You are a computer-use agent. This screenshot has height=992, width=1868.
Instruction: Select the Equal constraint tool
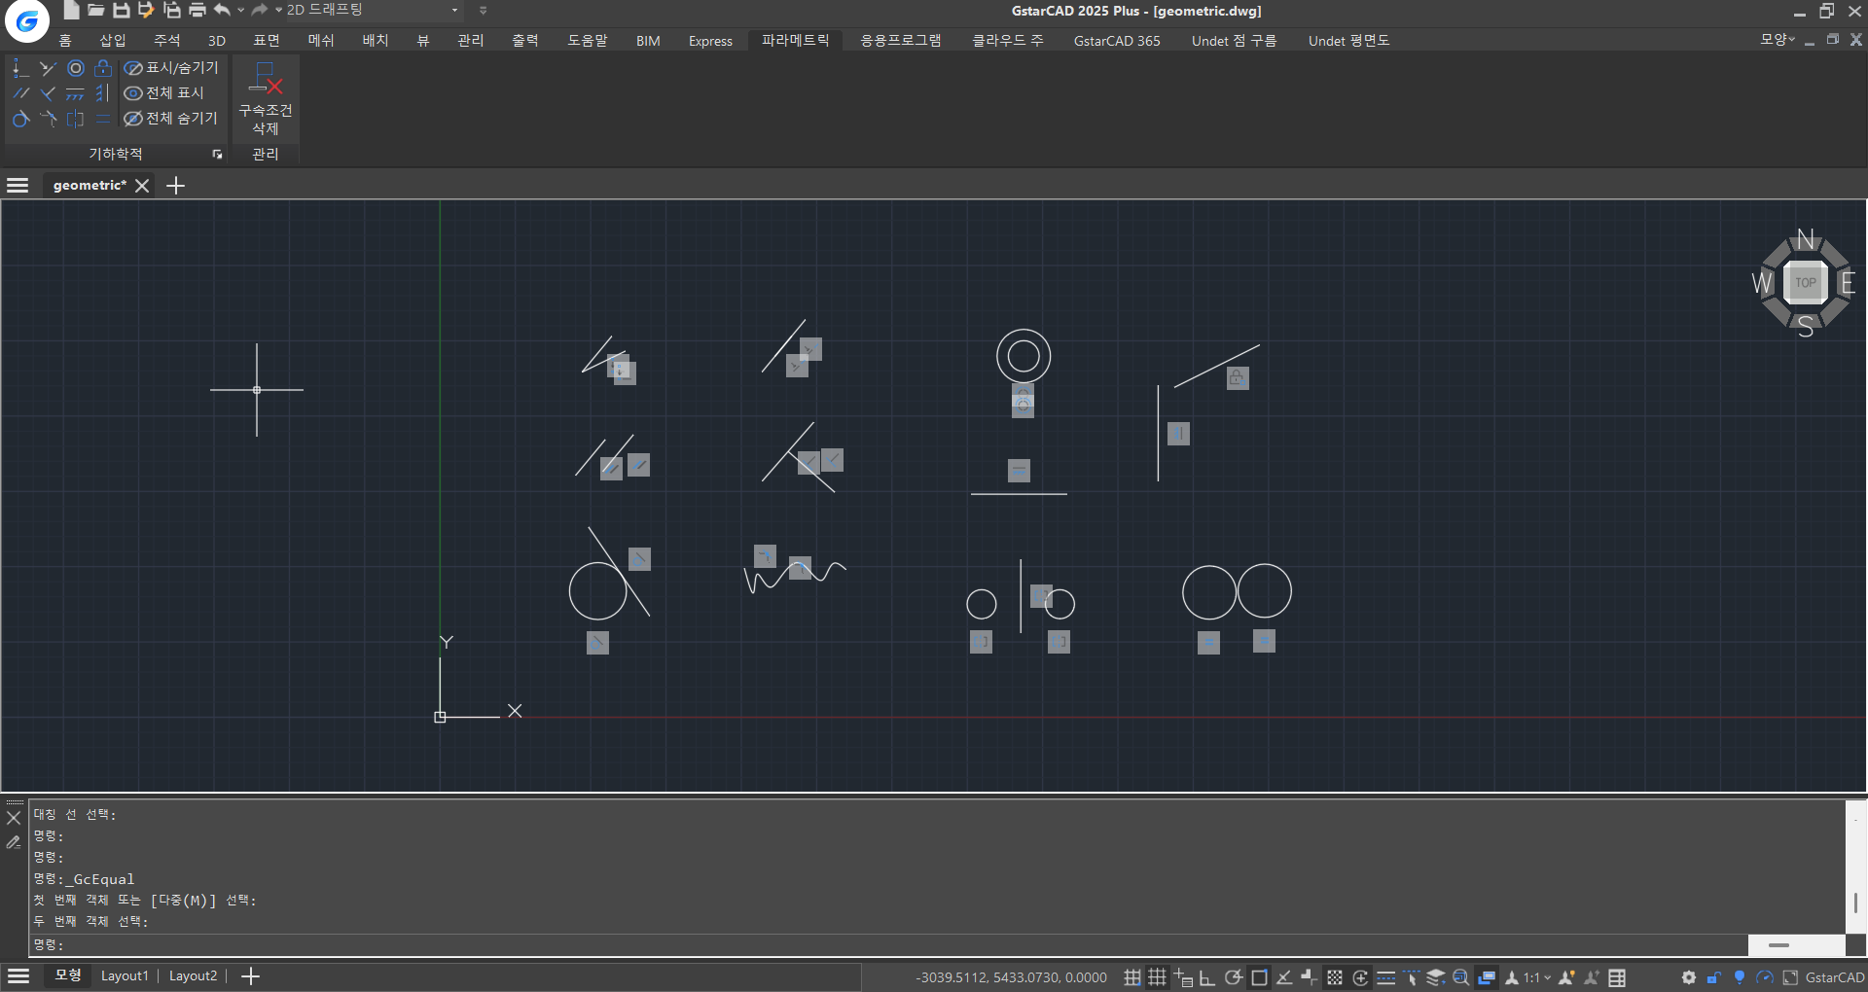(x=102, y=119)
